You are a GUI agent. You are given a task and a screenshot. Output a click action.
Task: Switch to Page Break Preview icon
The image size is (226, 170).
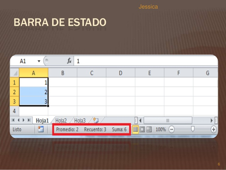point(149,130)
